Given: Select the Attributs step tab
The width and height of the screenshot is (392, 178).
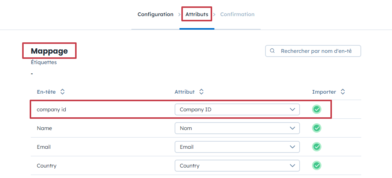Looking at the screenshot, I should click(197, 15).
